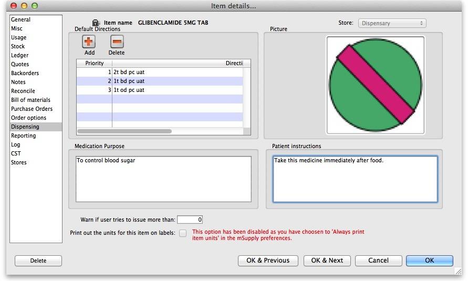Confirm with the OK button

pos(429,261)
